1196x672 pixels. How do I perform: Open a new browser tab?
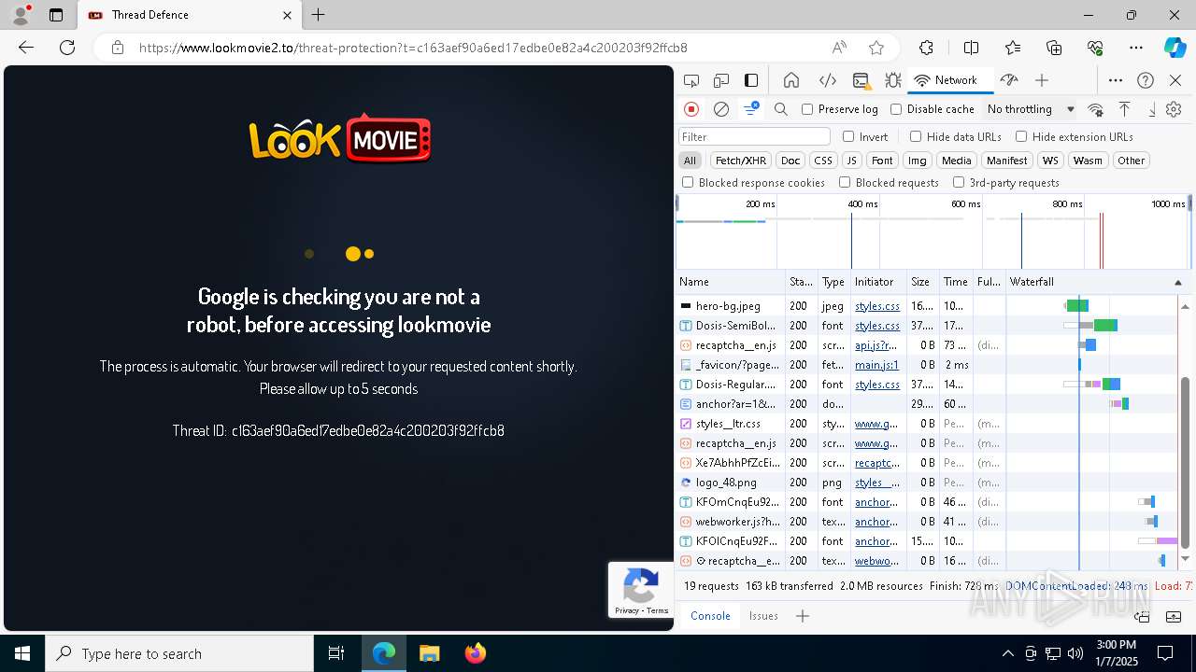(319, 15)
